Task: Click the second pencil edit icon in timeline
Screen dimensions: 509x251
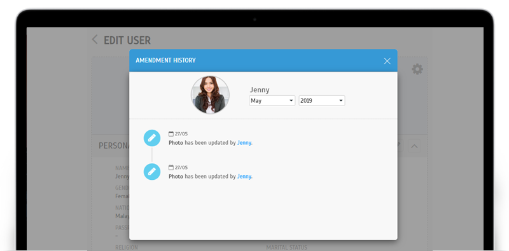Action: click(152, 172)
